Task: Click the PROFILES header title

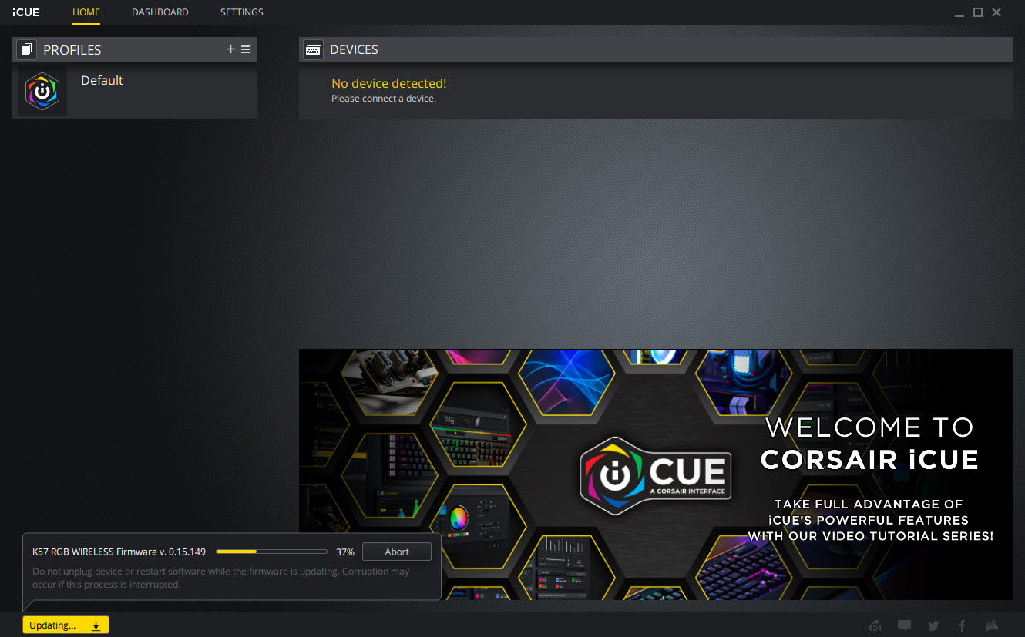Action: coord(72,50)
